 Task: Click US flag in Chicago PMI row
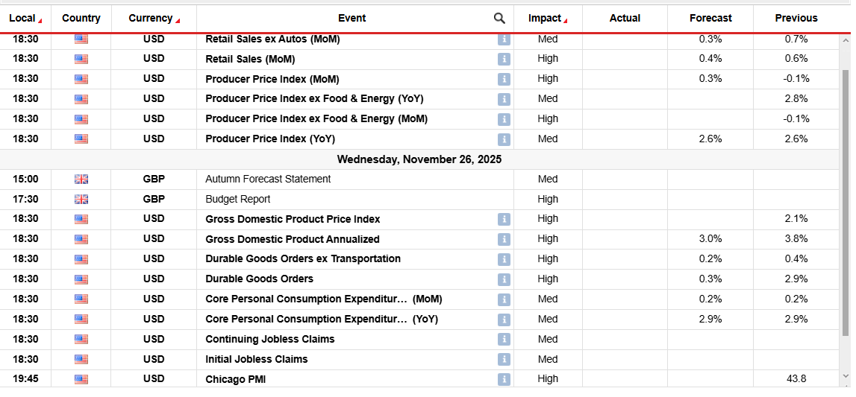click(x=81, y=379)
